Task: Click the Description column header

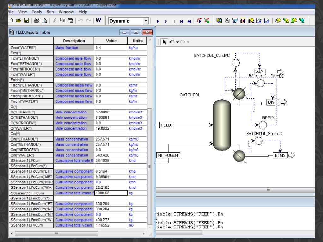Action: coord(74,41)
